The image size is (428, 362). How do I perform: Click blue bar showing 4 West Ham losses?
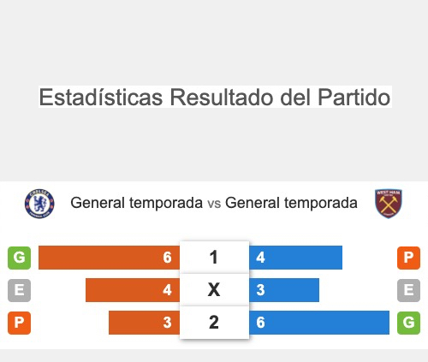(x=295, y=258)
